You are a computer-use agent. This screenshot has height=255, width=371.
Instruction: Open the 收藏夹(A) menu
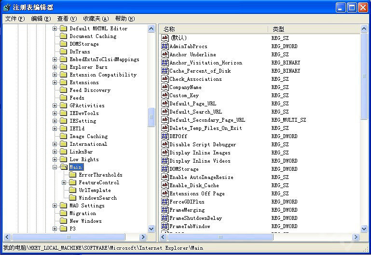tap(96, 19)
